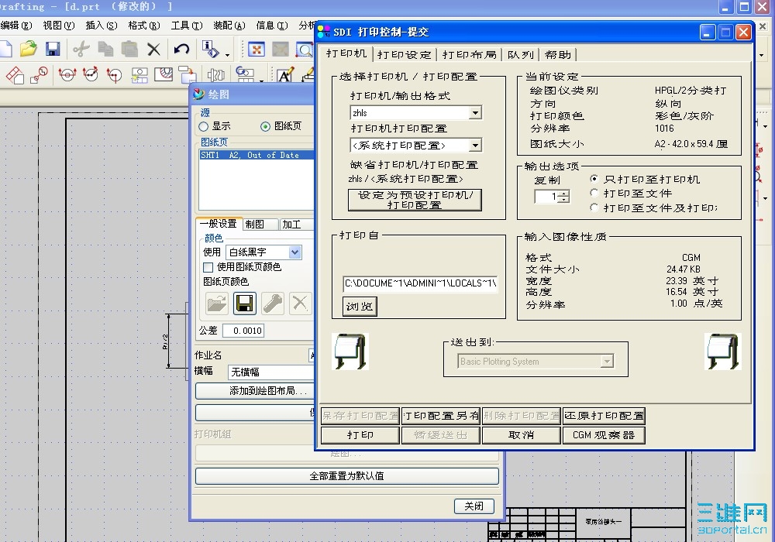This screenshot has width=775, height=542.
Task: Click the left plotter picture in SDI dialog
Action: tap(350, 352)
